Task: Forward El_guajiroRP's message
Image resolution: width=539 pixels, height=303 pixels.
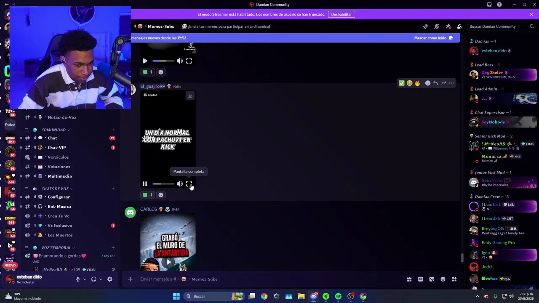Action: 443,83
